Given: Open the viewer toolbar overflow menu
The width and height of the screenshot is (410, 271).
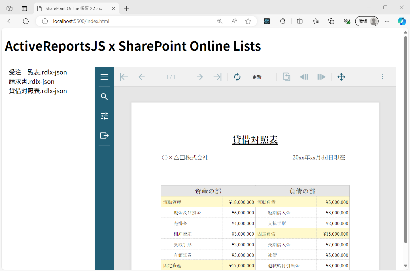Looking at the screenshot, I should [382, 77].
